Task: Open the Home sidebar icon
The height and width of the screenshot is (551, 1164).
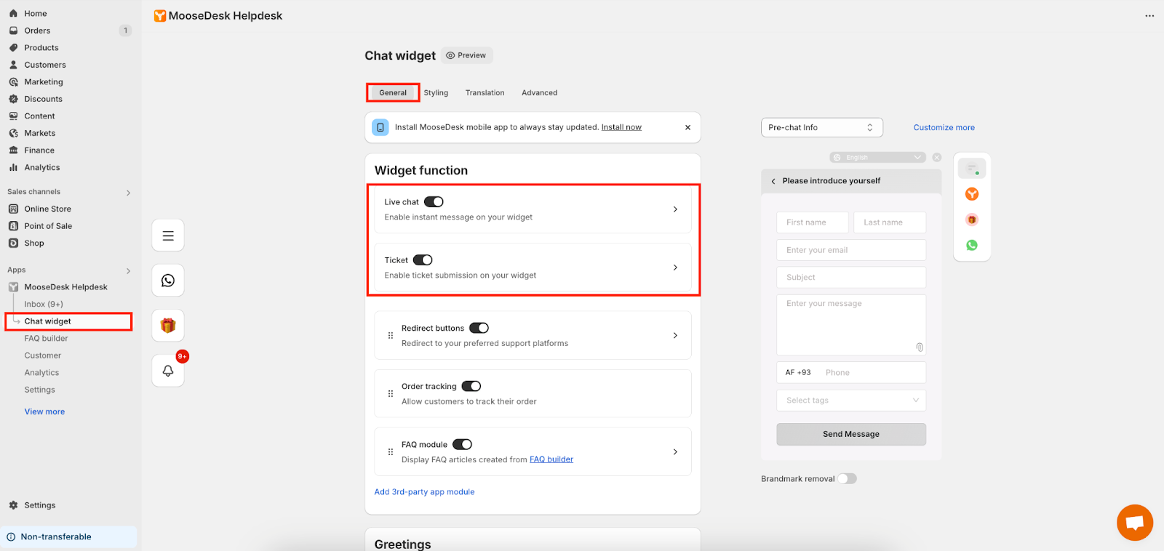Action: click(13, 13)
